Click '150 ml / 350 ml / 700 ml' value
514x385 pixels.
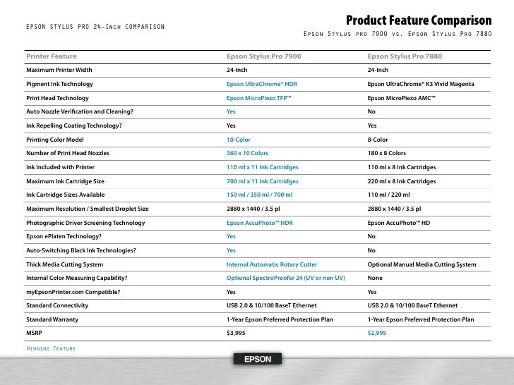260,195
